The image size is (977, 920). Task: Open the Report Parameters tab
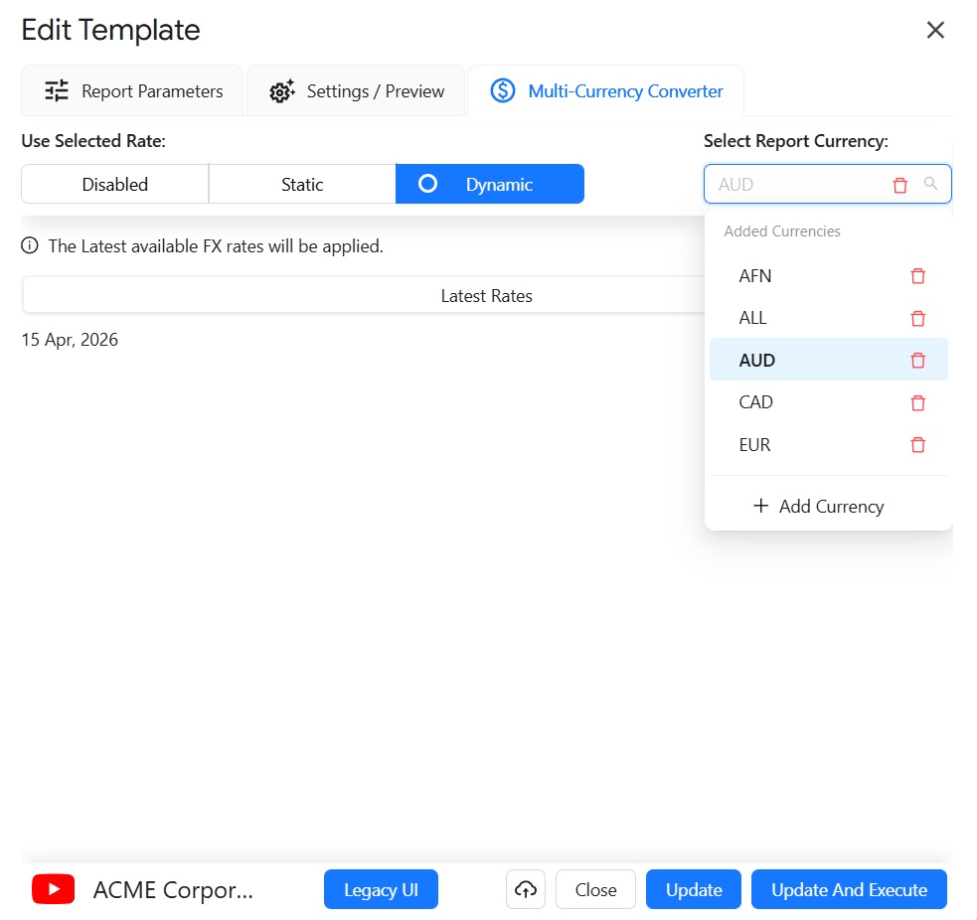132,91
